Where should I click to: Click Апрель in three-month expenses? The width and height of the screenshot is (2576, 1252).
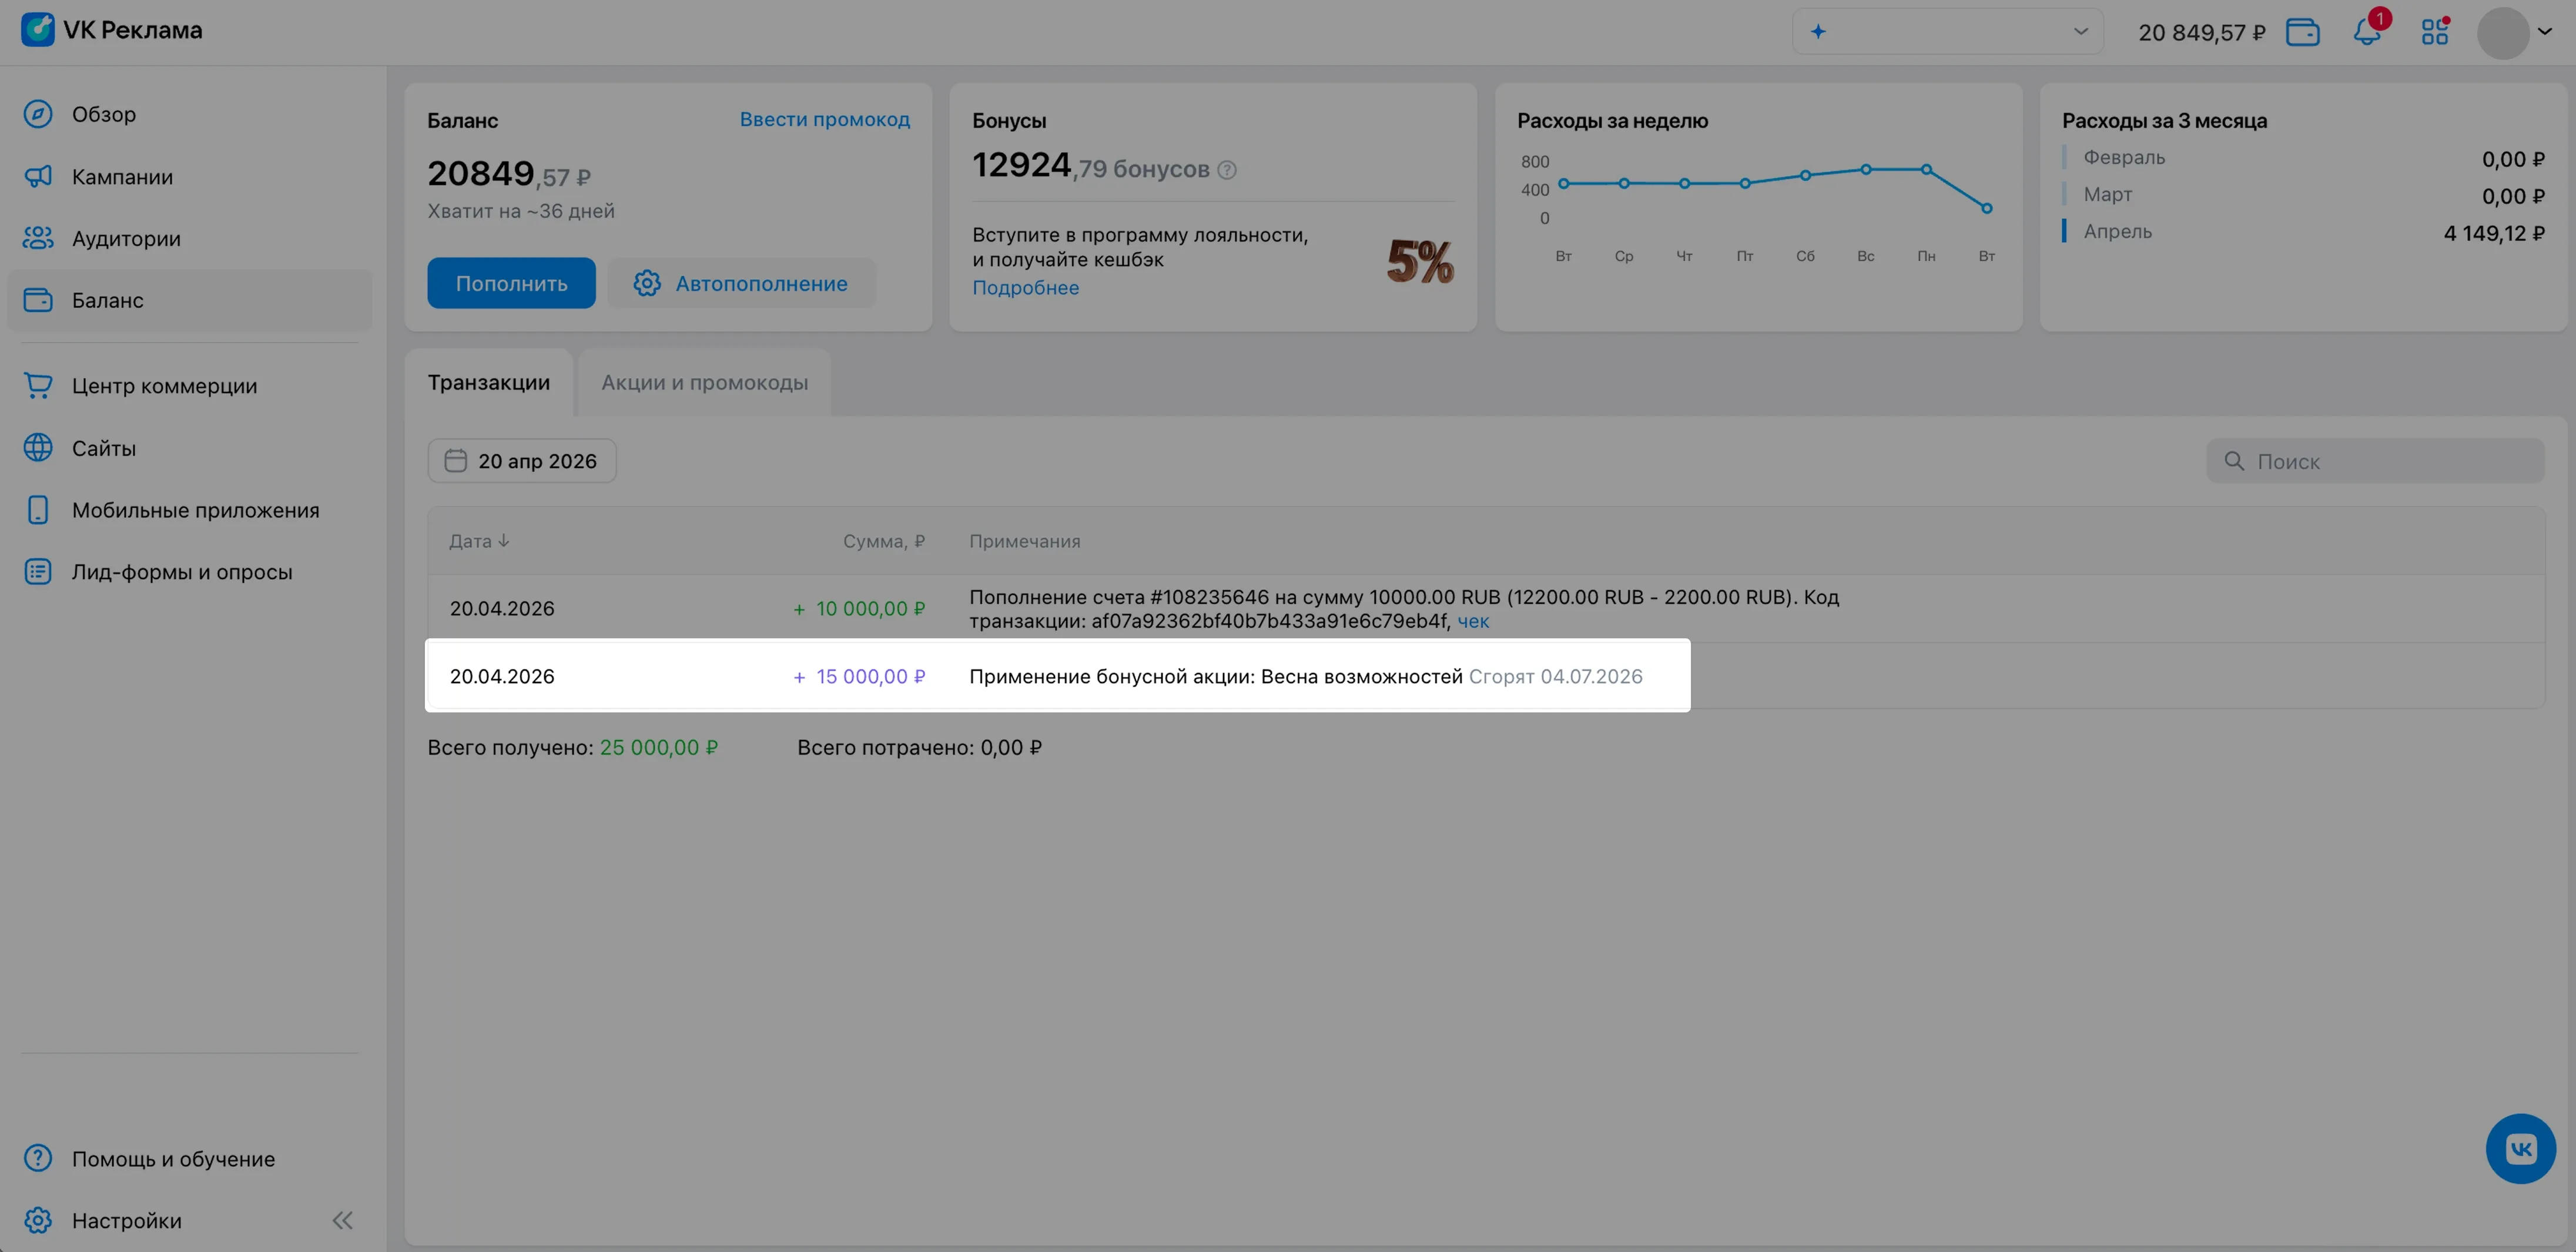click(2117, 231)
